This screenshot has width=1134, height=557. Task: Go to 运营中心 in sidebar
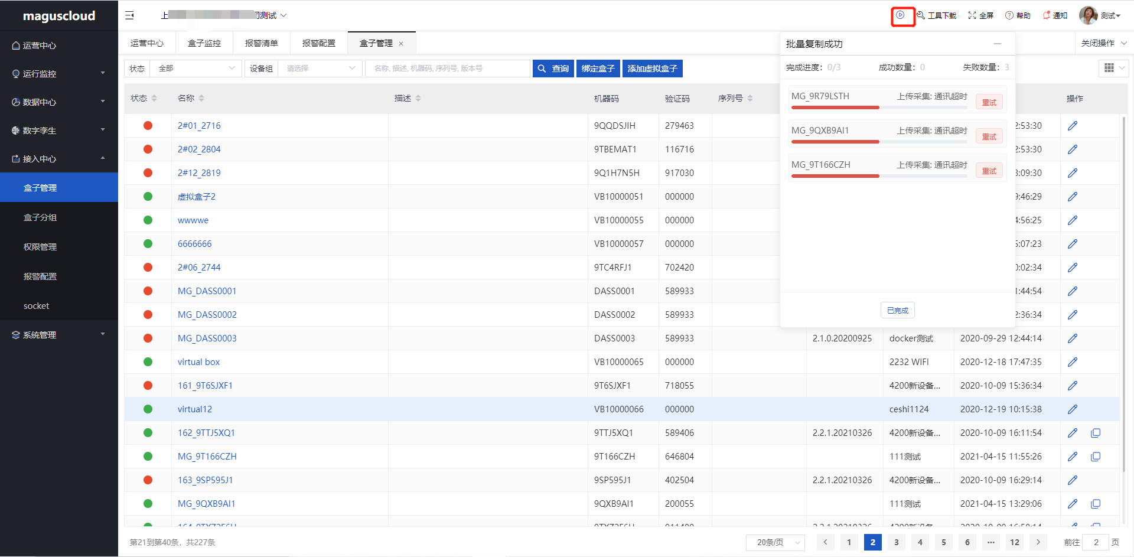tap(59, 45)
